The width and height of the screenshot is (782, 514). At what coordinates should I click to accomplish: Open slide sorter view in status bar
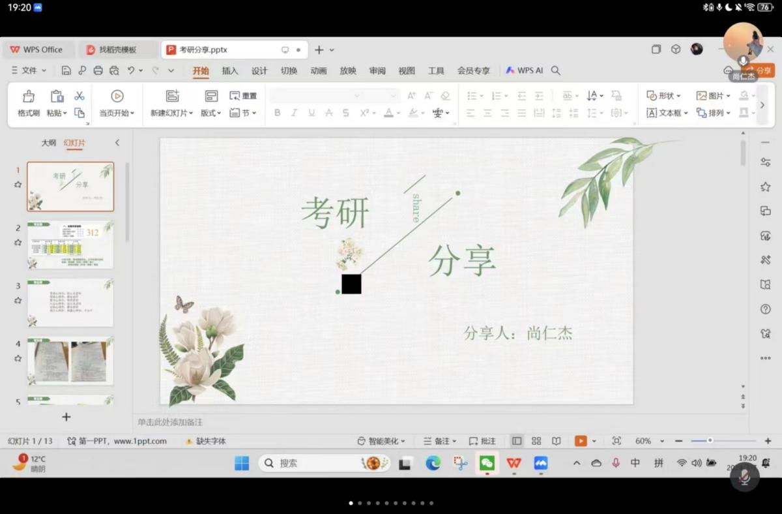(536, 441)
